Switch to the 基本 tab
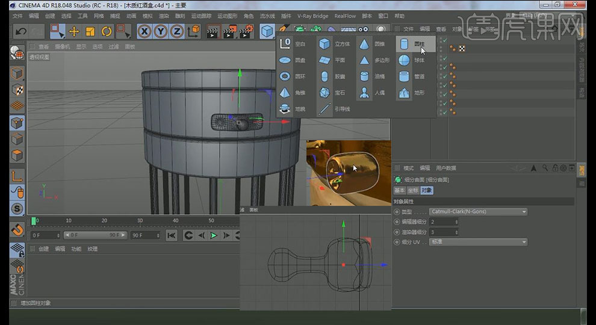 coord(400,190)
